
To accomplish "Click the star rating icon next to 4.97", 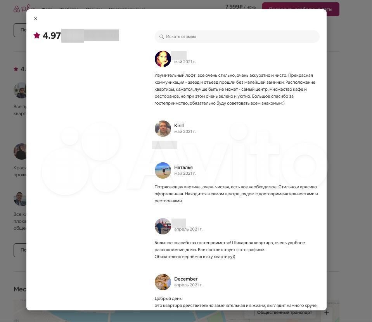I will [x=37, y=35].
